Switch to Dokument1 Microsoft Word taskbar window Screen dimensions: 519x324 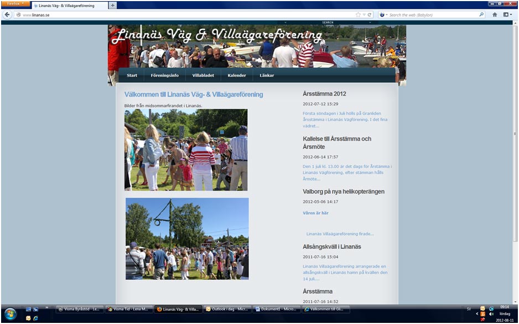pos(277,310)
